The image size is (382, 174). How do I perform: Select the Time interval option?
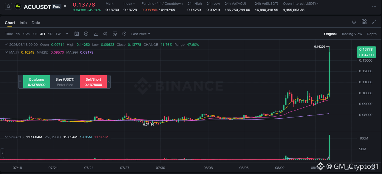(9, 34)
